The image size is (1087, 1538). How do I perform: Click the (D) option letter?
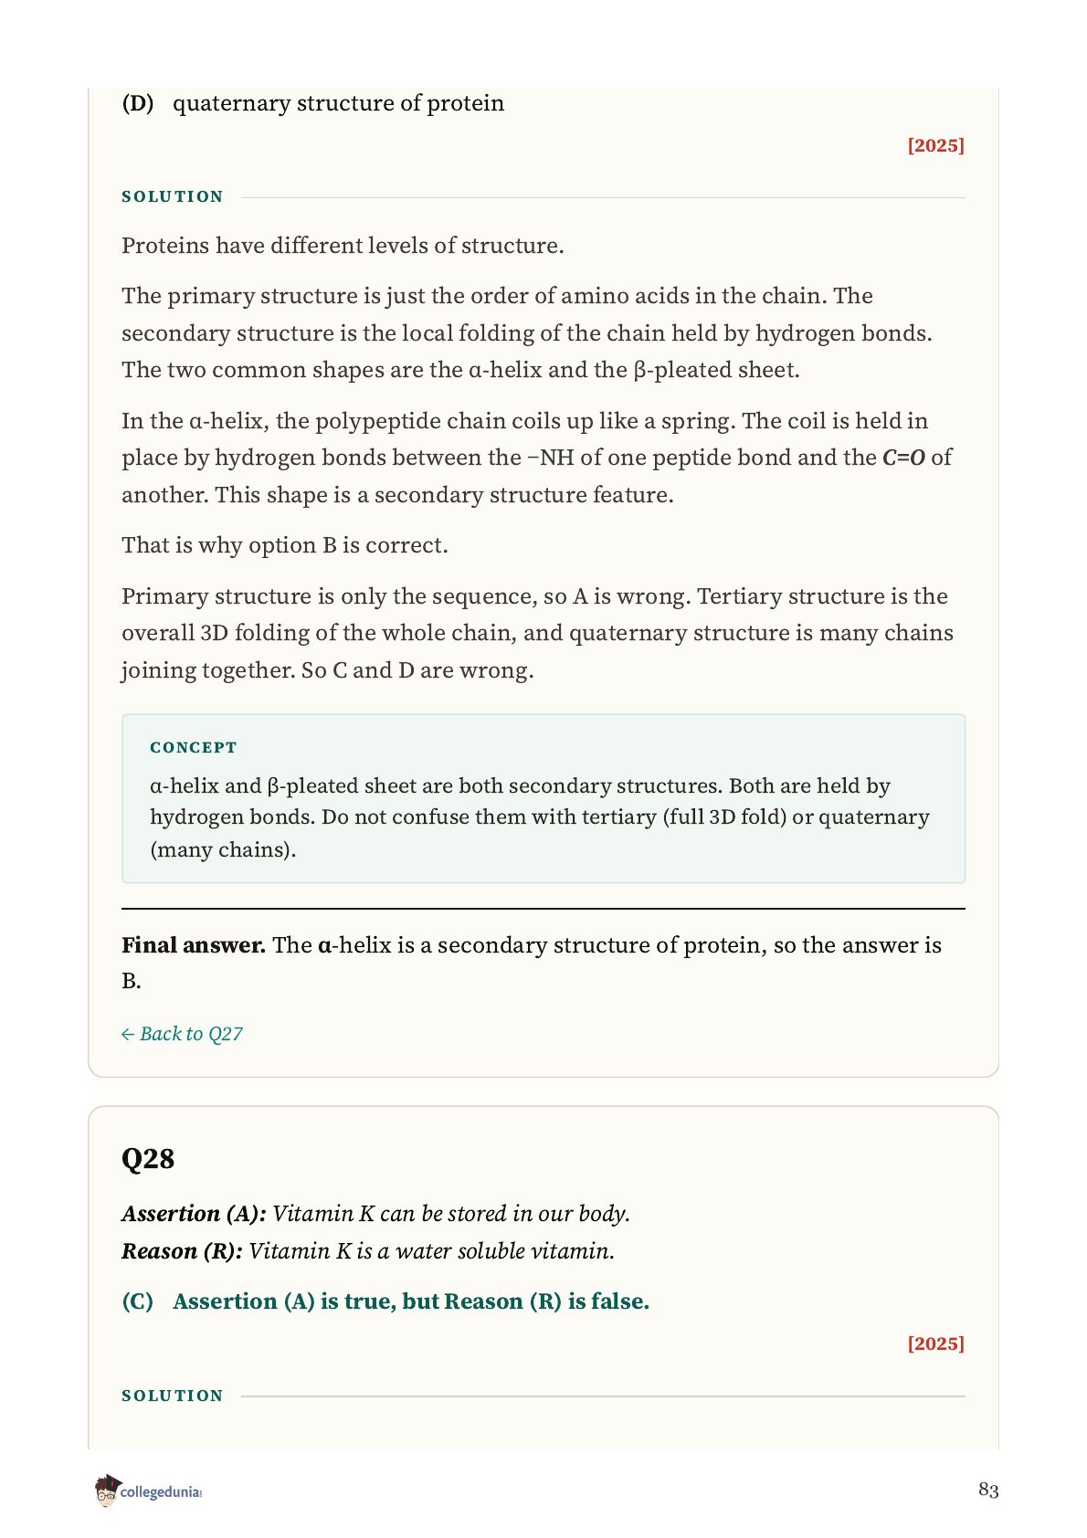(x=138, y=103)
